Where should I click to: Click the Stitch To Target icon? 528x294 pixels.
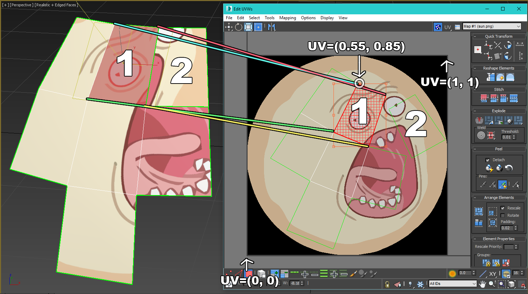coord(484,98)
